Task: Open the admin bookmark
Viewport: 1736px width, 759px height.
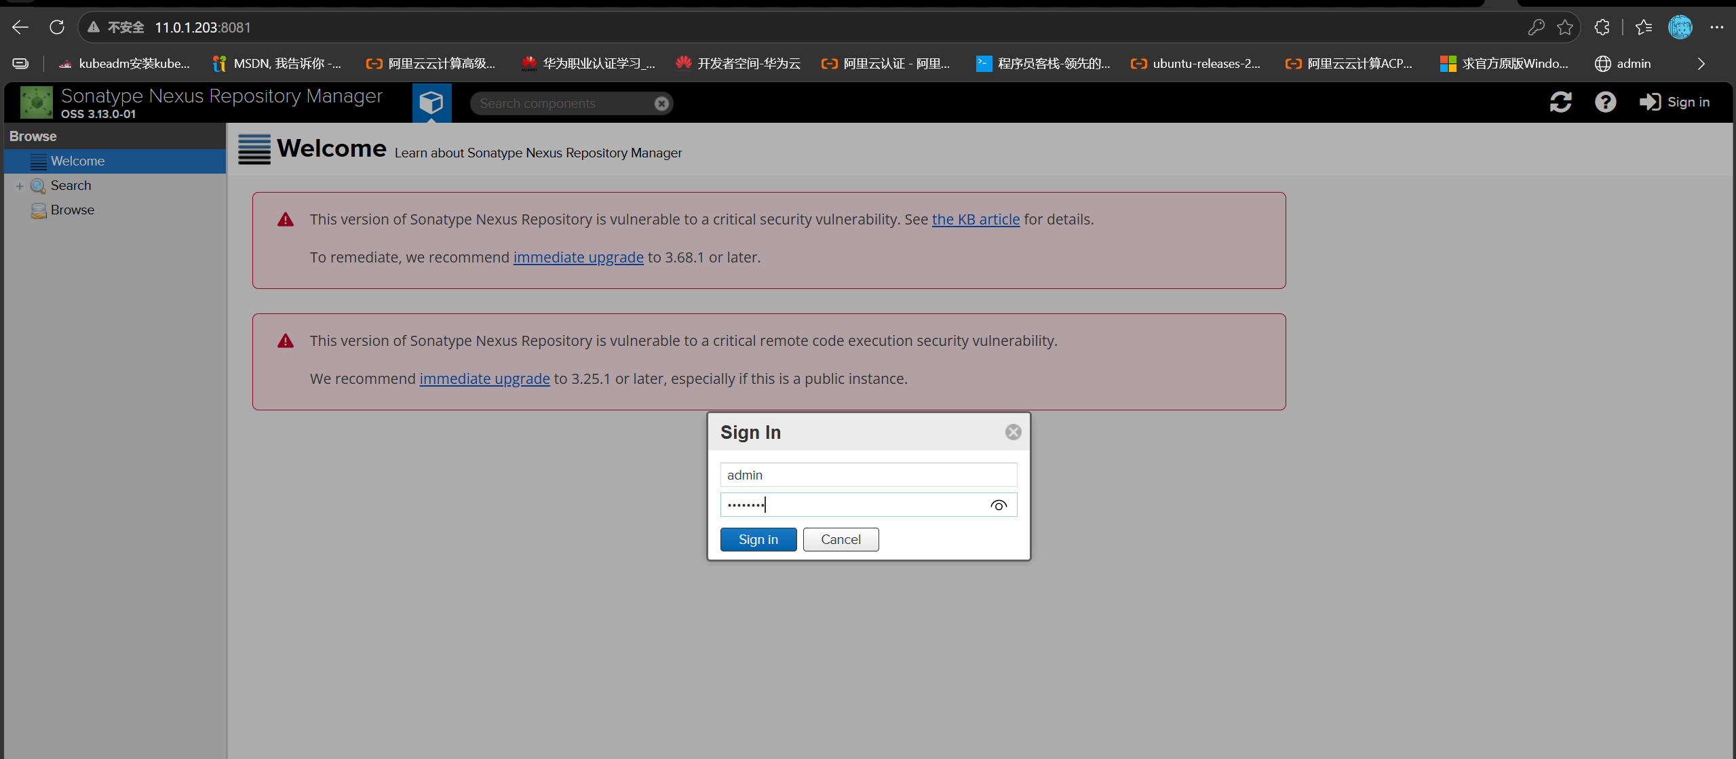Action: pyautogui.click(x=1623, y=64)
